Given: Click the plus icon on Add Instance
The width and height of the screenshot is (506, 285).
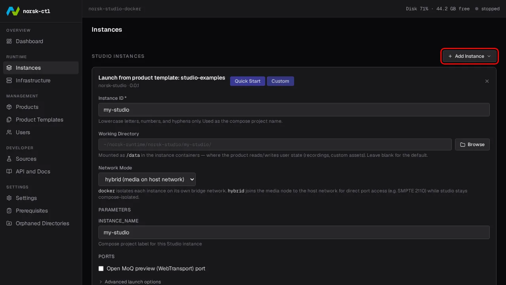Looking at the screenshot, I should (450, 56).
